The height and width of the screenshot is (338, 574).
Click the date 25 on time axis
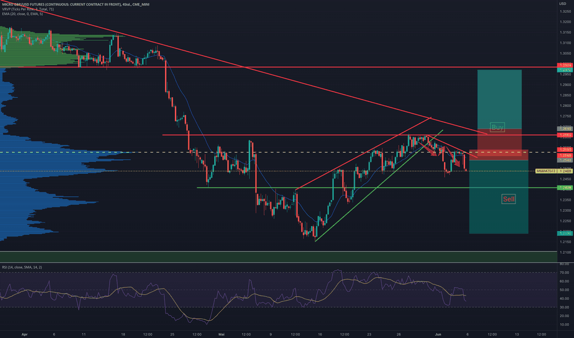pos(172,334)
